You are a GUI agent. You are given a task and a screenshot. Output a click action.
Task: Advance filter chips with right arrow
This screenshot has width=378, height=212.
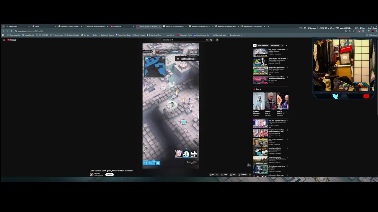click(x=286, y=45)
